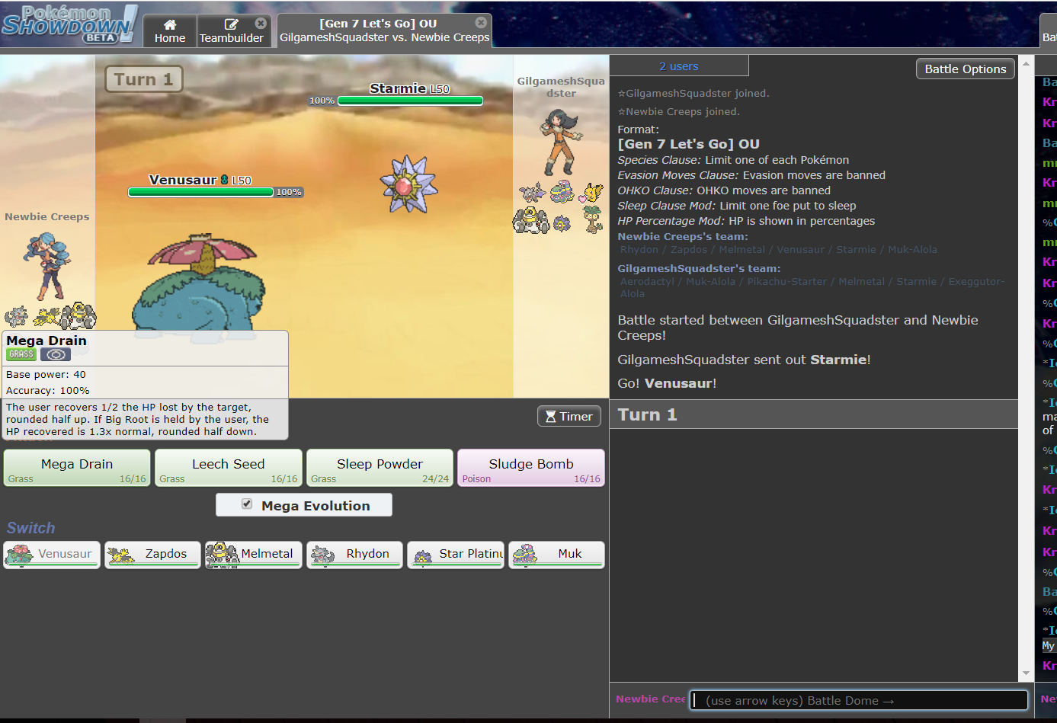
Task: Click the chat log scrollbar up arrow
Action: pyautogui.click(x=1026, y=63)
